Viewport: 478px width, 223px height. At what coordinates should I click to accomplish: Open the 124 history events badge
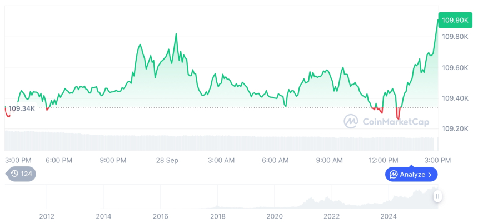(22, 174)
